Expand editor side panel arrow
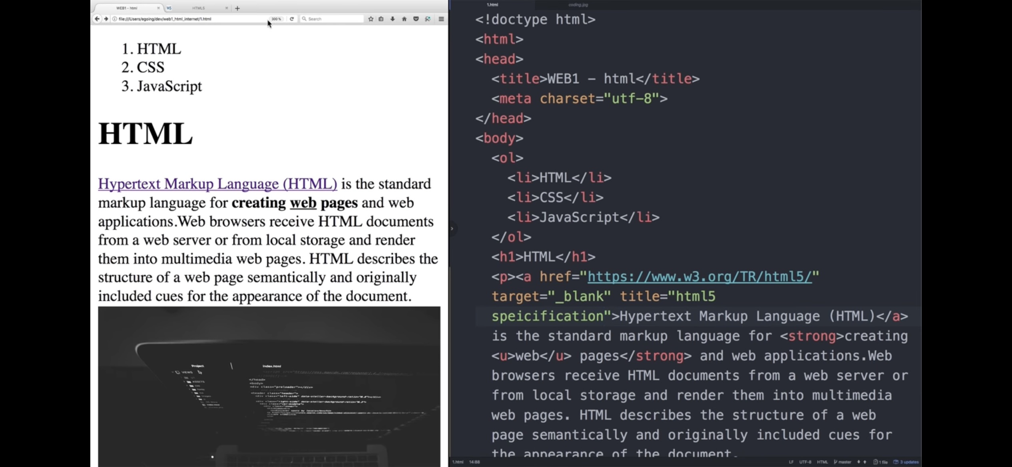Viewport: 1012px width, 467px height. [452, 229]
